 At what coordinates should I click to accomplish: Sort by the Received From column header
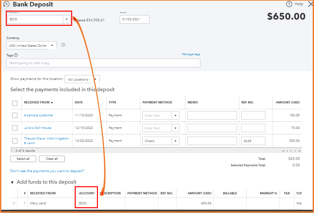38,102
